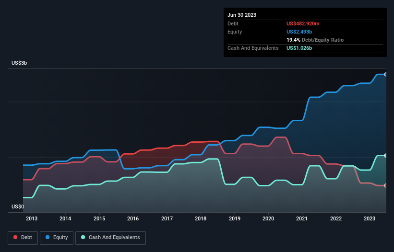Toggle Cash And Equivalents legend button
Viewport: 394px width, 252px height.
point(110,238)
